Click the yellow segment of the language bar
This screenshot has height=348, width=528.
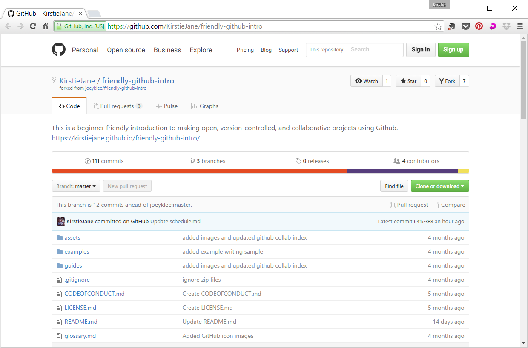pos(463,171)
